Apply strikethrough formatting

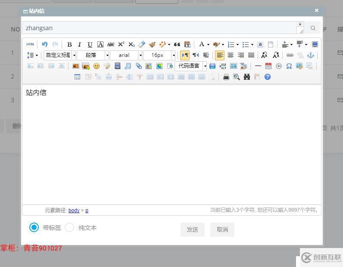[x=110, y=44]
